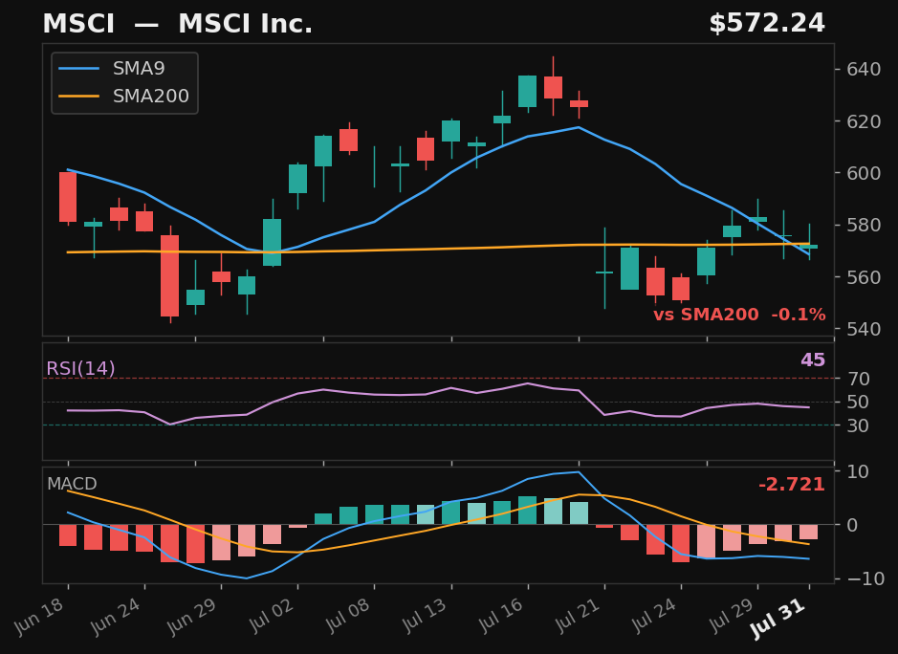The image size is (898, 654).
Task: Click the Jul 24 date label
Action: (653, 616)
